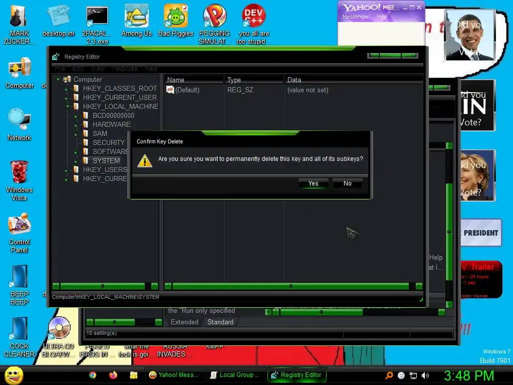Click the HKEY_CLASSES_ROOT folder icon
The image size is (513, 385).
click(76, 88)
